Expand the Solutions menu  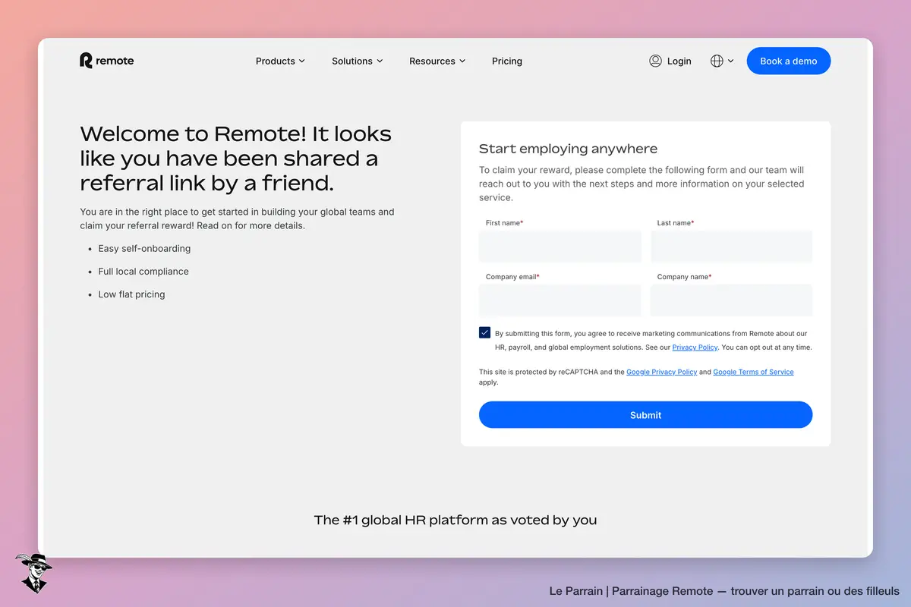point(357,61)
